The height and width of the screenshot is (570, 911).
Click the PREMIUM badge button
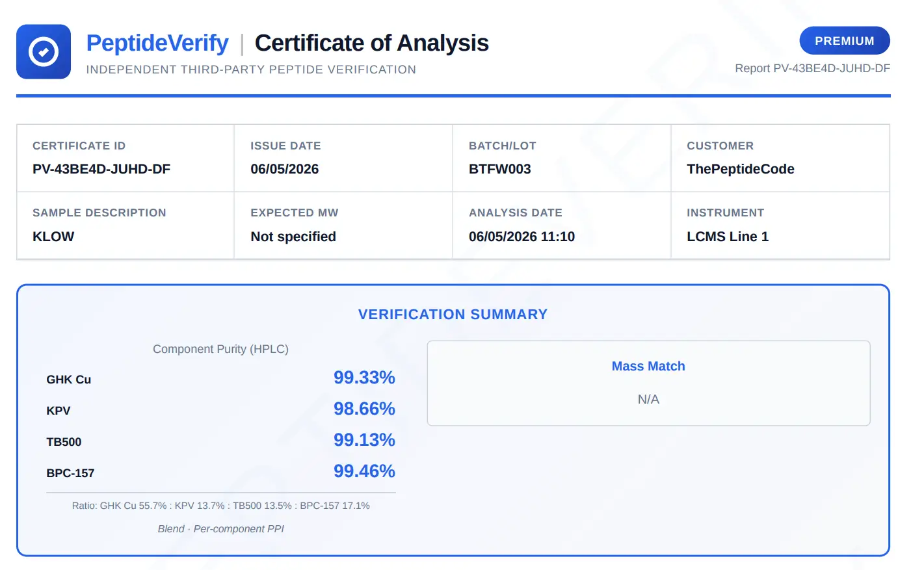click(844, 41)
